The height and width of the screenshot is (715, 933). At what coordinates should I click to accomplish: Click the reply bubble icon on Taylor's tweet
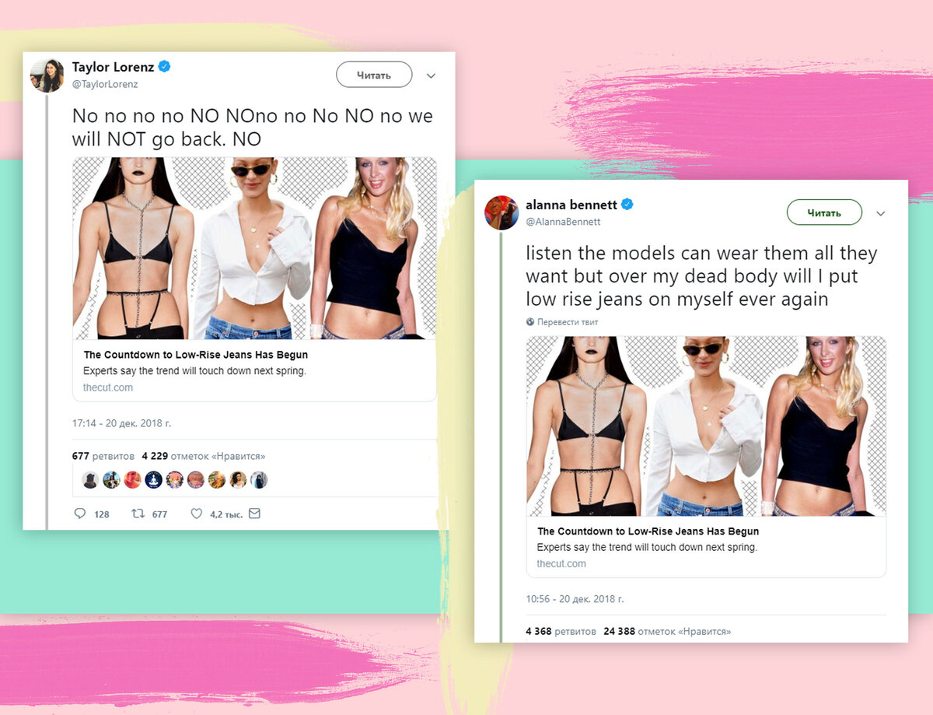80,513
